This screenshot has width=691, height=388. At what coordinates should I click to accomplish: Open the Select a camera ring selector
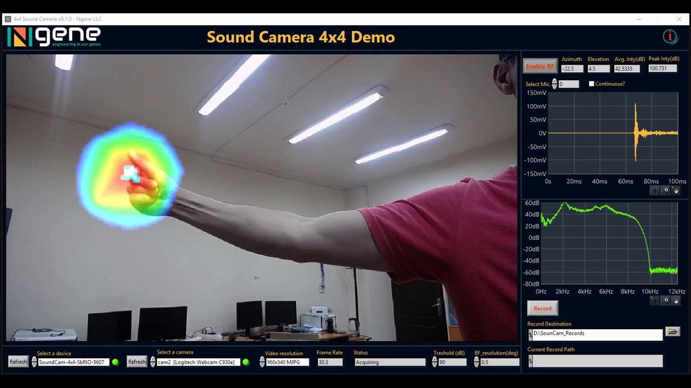pyautogui.click(x=153, y=362)
